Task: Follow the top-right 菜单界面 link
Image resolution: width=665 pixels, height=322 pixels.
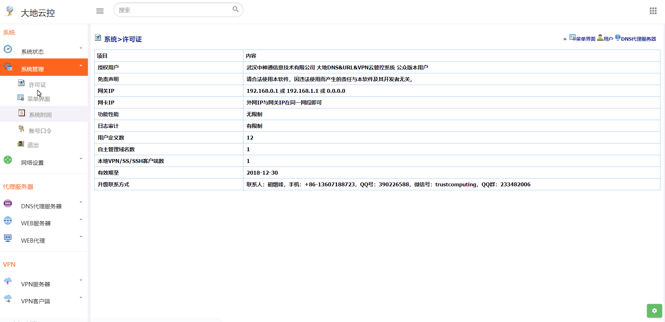Action: point(586,39)
